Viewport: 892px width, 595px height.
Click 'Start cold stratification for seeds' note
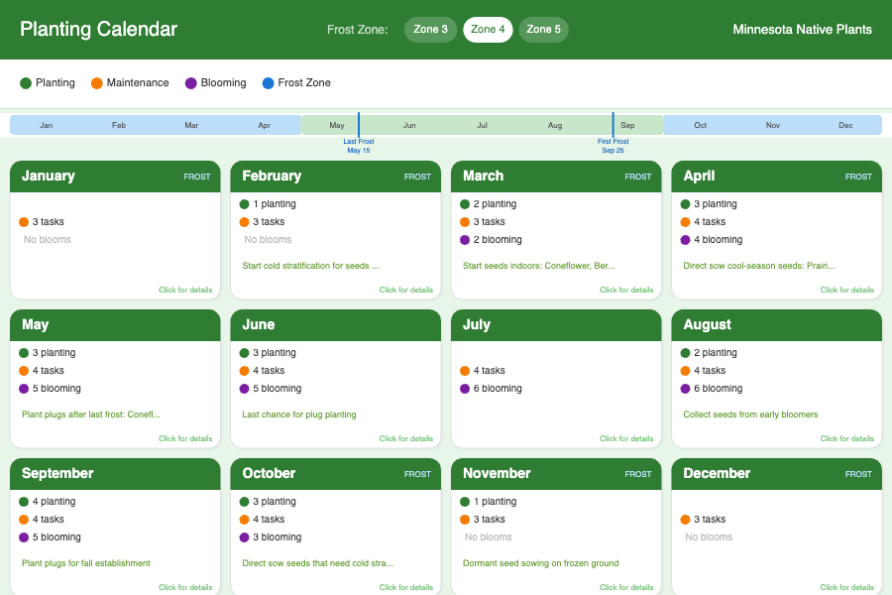tap(310, 266)
